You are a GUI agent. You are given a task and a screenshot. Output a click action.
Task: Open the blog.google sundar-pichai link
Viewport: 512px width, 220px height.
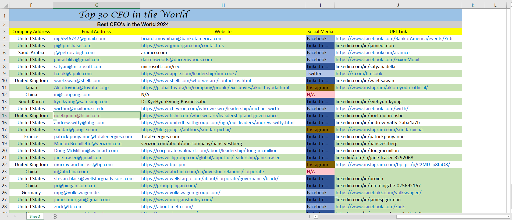186,130
